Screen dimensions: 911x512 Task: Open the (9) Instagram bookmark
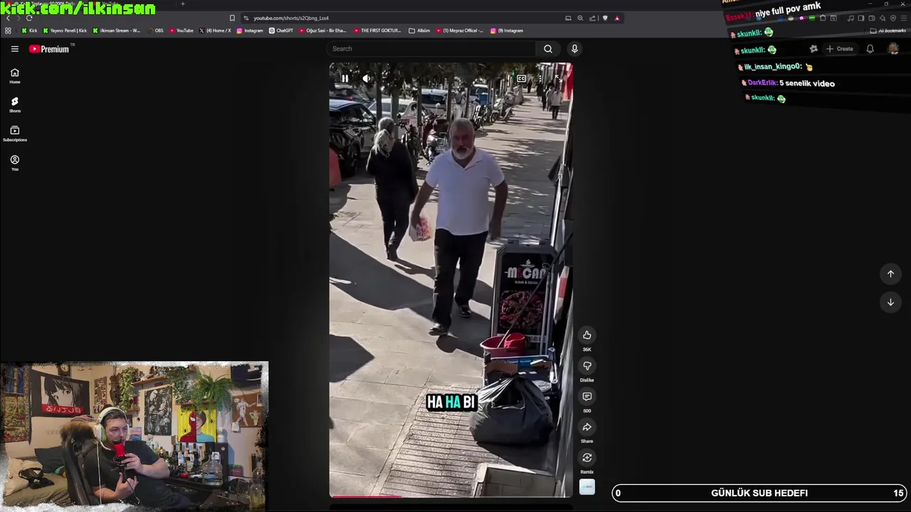pyautogui.click(x=506, y=31)
